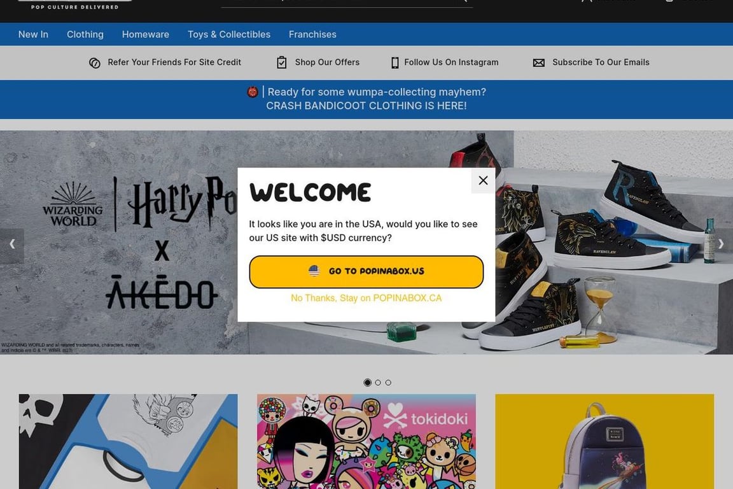733x489 pixels.
Task: Open the New In menu
Action: tap(33, 34)
